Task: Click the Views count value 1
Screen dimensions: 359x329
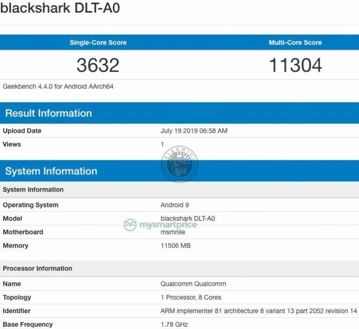Action: 162,144
